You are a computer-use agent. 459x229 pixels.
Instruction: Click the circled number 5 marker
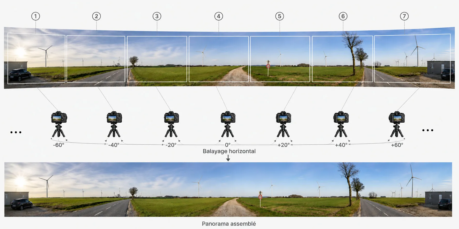tap(279, 16)
